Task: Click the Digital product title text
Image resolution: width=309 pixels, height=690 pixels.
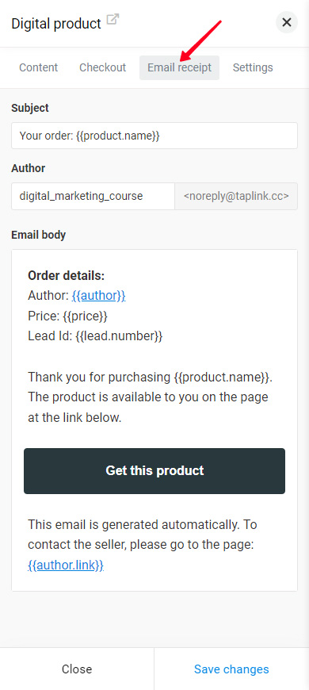Action: click(56, 23)
